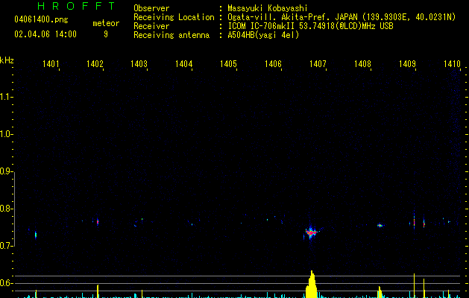469x298 pixels.
Task: Select antenna value A504HB(yagi 4el)
Action: click(x=263, y=35)
